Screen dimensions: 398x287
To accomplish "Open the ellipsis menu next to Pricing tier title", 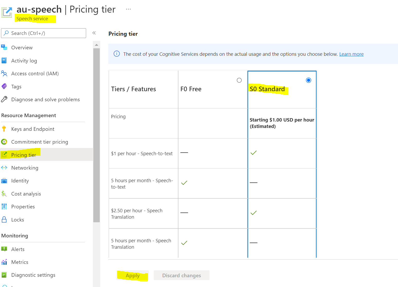I will coord(128,9).
